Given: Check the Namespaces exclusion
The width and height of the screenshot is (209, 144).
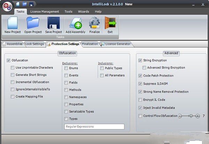Looking at the screenshot, I should coord(66,97).
